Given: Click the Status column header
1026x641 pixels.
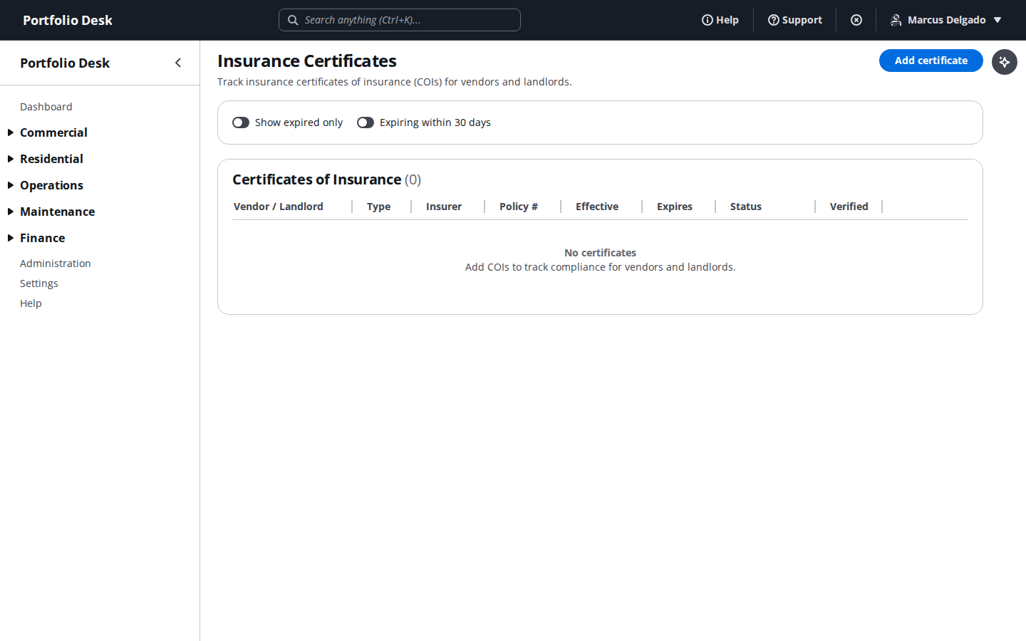Looking at the screenshot, I should click(x=746, y=207).
